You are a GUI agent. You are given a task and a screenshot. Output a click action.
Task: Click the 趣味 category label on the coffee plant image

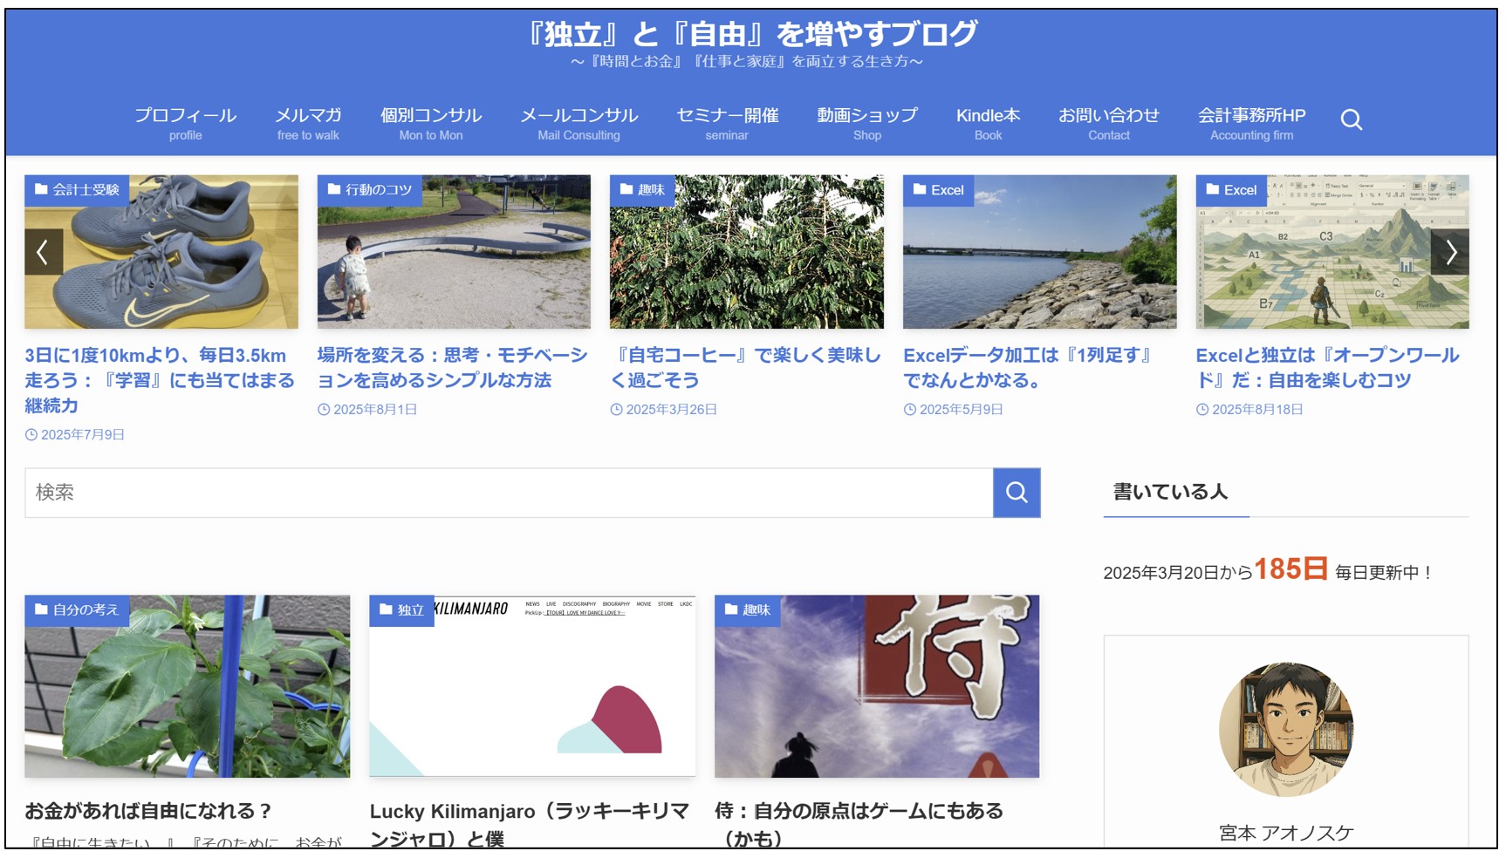pyautogui.click(x=642, y=190)
